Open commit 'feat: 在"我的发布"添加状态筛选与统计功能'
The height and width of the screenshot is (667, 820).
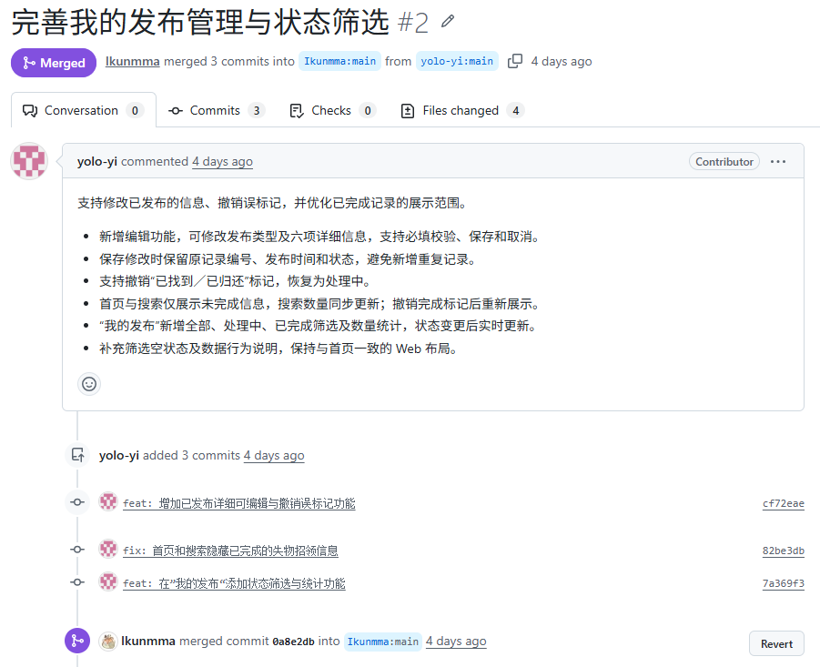tap(234, 583)
